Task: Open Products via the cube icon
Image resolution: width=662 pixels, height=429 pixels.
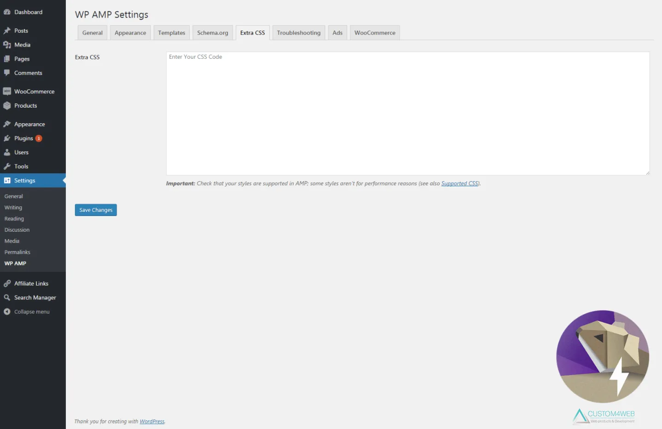Action: click(x=7, y=106)
